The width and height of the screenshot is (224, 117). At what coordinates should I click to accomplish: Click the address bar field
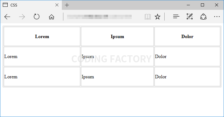click(104, 17)
